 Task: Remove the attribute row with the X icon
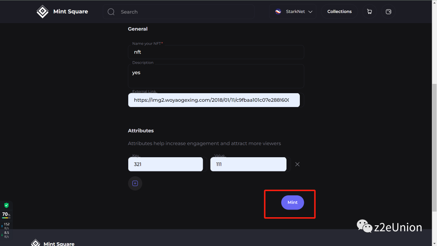297,164
